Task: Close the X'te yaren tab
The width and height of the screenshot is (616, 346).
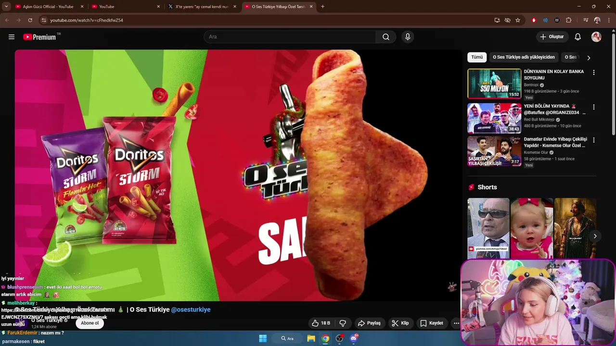Action: [x=235, y=7]
